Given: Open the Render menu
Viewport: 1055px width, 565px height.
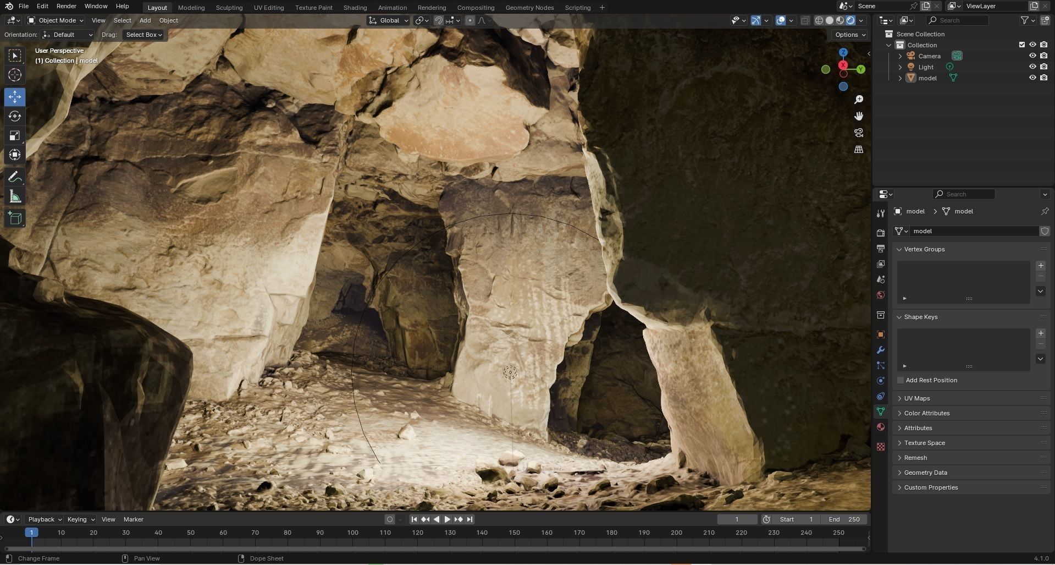Looking at the screenshot, I should pyautogui.click(x=66, y=6).
